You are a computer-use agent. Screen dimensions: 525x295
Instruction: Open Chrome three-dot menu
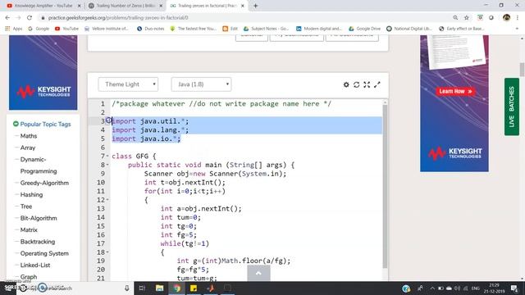[518, 18]
